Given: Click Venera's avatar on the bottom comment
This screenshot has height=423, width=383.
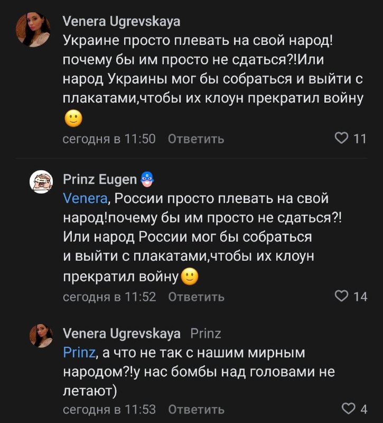Looking at the screenshot, I should pyautogui.click(x=41, y=336).
